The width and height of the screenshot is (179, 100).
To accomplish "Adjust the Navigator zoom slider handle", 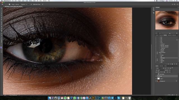I will (170, 33).
